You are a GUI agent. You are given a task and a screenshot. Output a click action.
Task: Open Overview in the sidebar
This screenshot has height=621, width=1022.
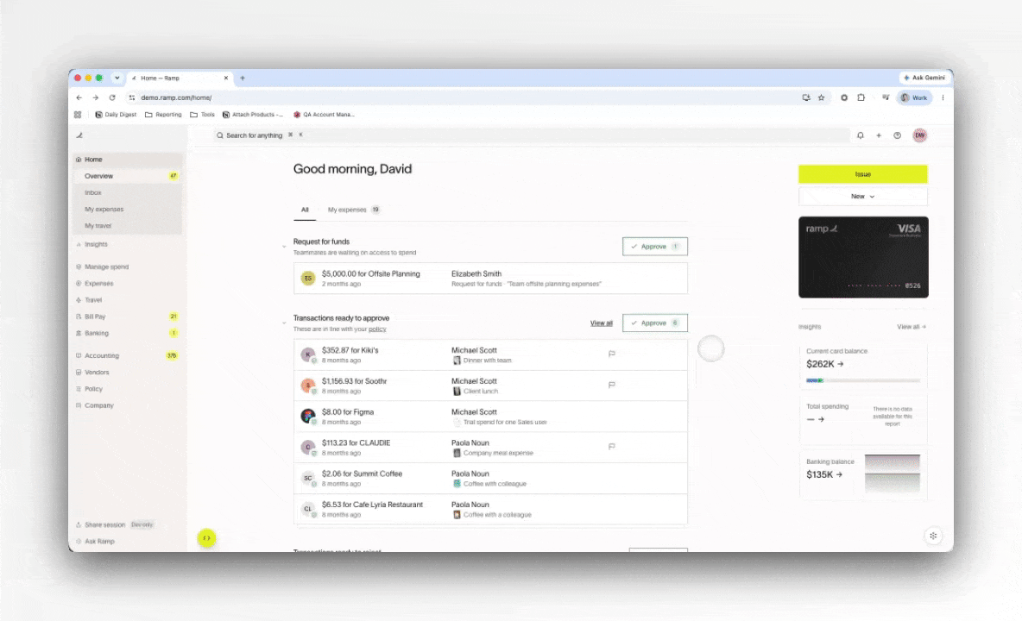[128, 176]
